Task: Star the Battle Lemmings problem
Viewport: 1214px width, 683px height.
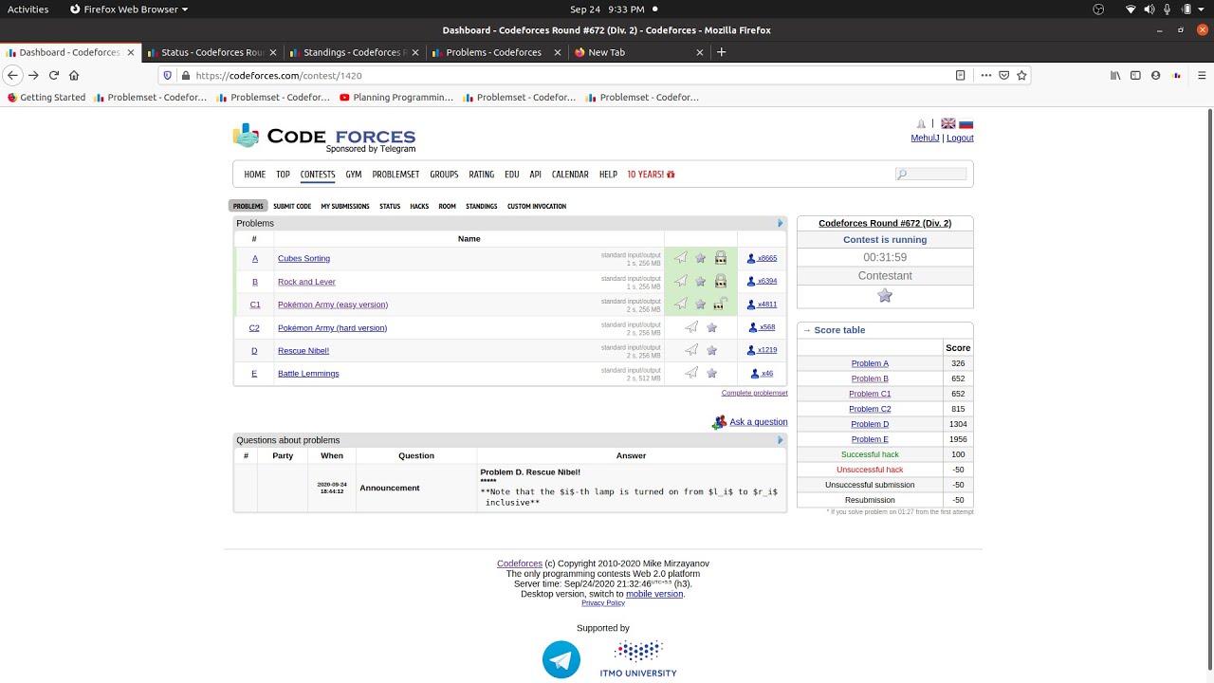Action: coord(712,373)
